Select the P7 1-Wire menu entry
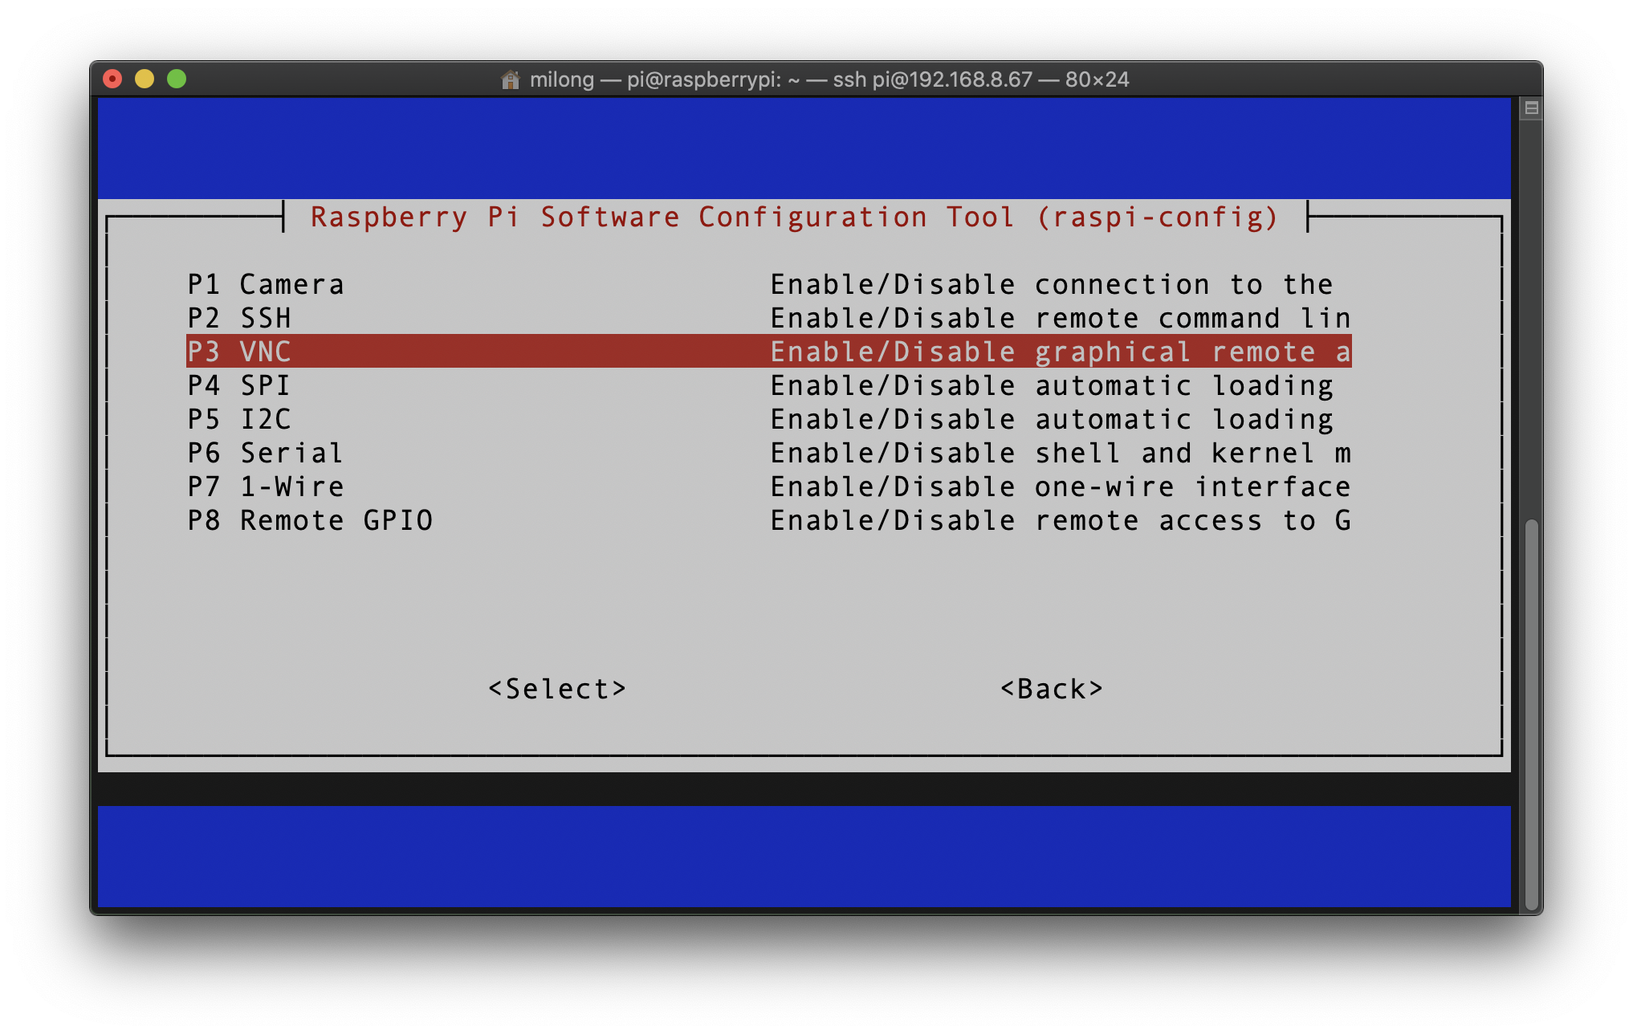This screenshot has height=1034, width=1633. [768, 486]
